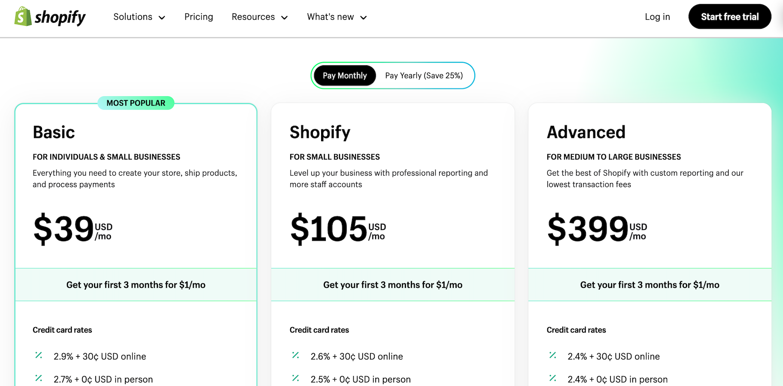
Task: Expand the Solutions dropdown chevron
Action: click(x=162, y=18)
